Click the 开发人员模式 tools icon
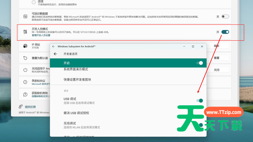253x142 pixels. (x=25, y=32)
